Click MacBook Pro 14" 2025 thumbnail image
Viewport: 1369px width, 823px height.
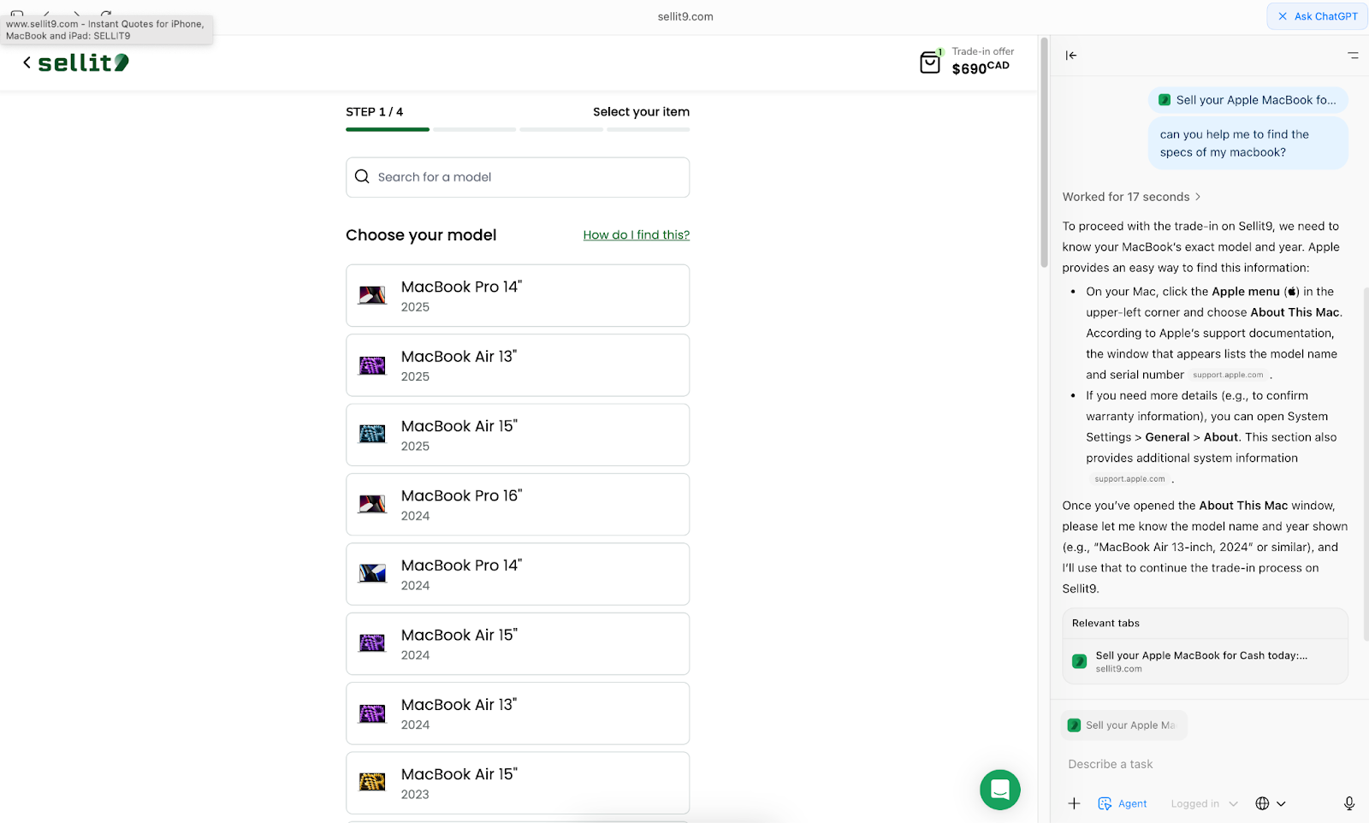(x=372, y=296)
